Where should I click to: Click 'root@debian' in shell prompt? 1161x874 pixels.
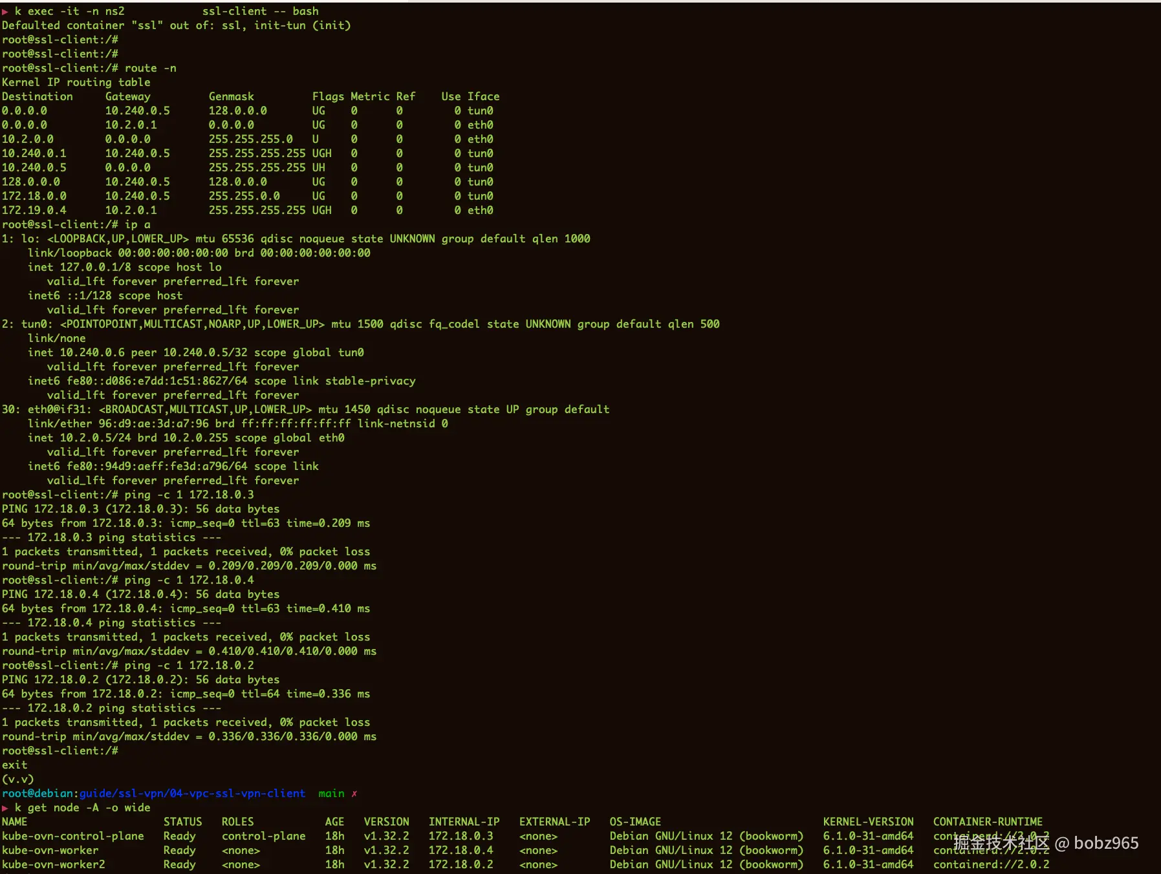[38, 793]
